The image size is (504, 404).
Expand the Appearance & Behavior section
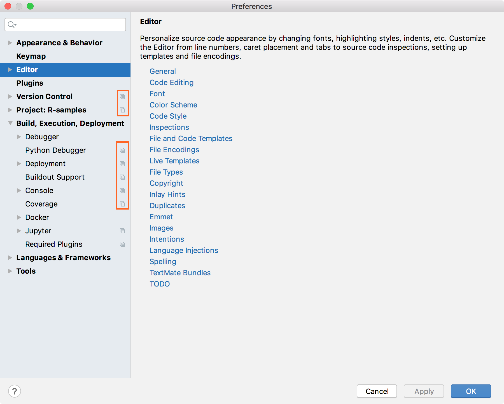click(x=10, y=43)
